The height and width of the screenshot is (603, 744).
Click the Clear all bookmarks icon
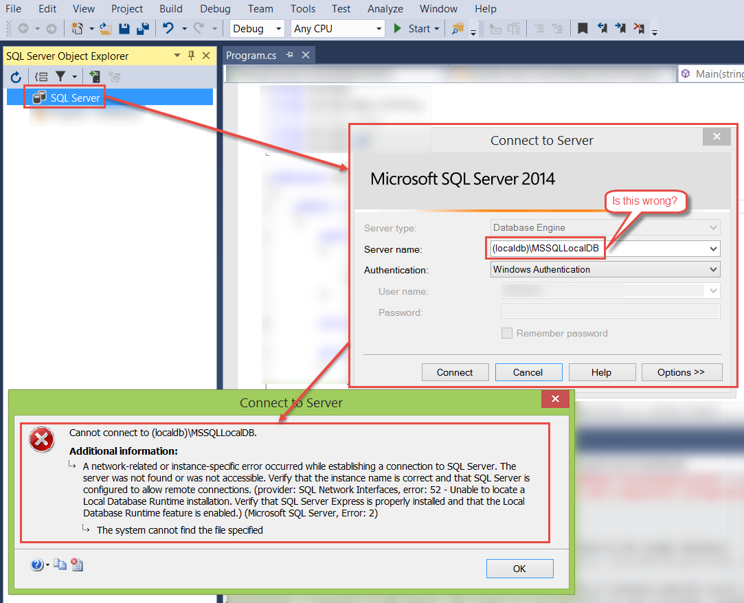(639, 28)
